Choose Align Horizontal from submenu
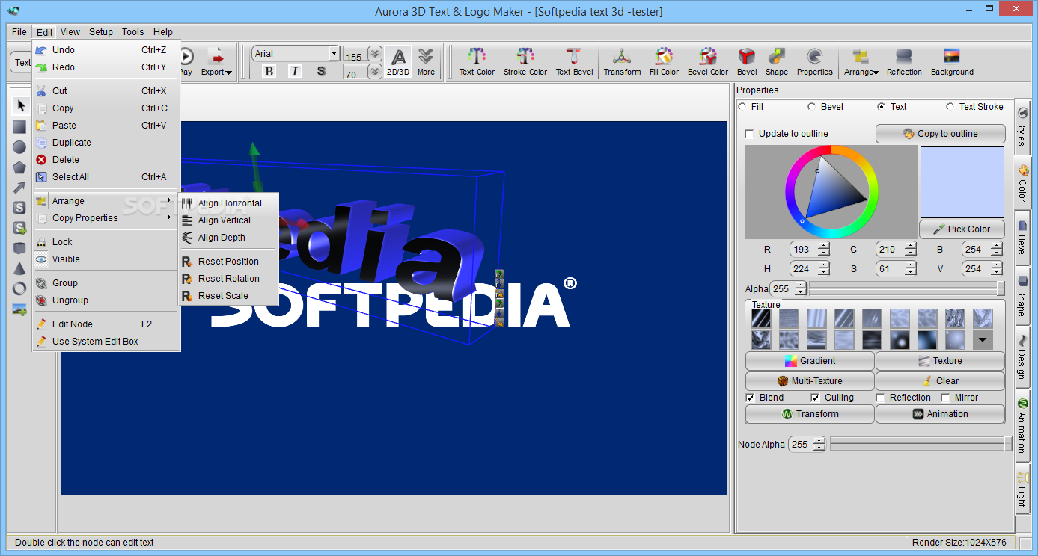Viewport: 1038px width, 556px height. 228,203
